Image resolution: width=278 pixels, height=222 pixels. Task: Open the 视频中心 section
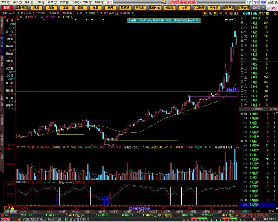click(x=155, y=8)
